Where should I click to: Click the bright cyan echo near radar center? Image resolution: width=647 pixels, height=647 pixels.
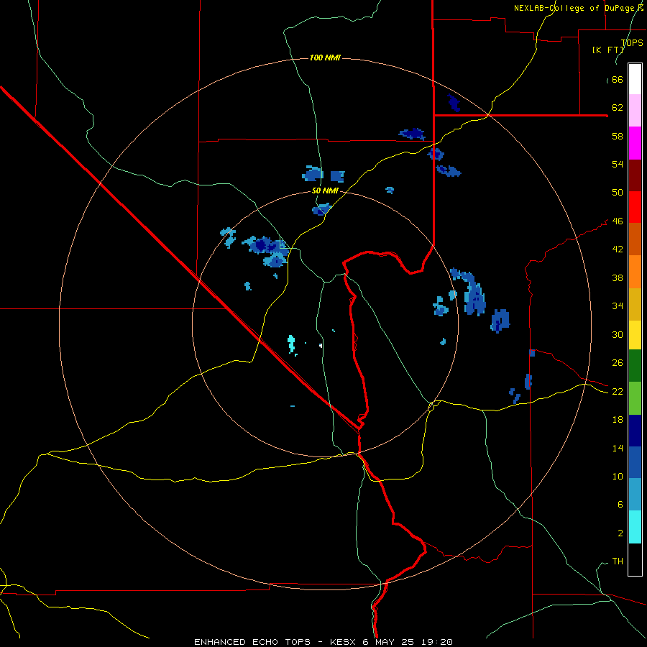coord(291,344)
